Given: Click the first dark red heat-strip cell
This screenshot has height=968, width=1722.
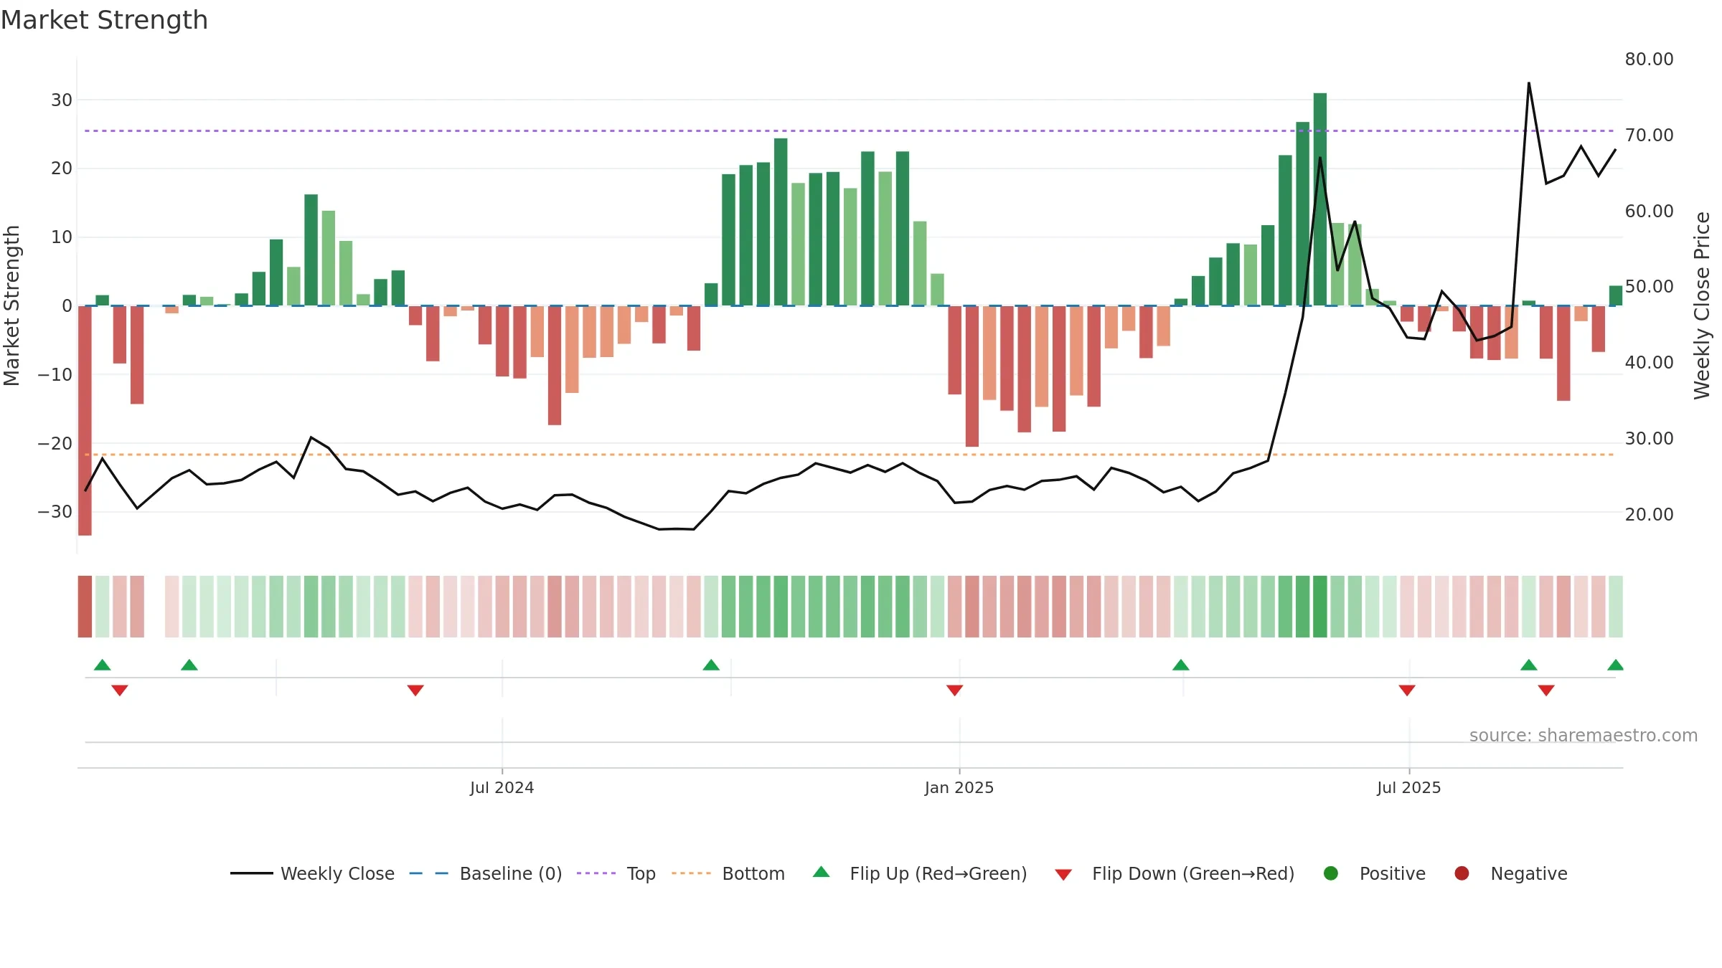Looking at the screenshot, I should pos(85,607).
